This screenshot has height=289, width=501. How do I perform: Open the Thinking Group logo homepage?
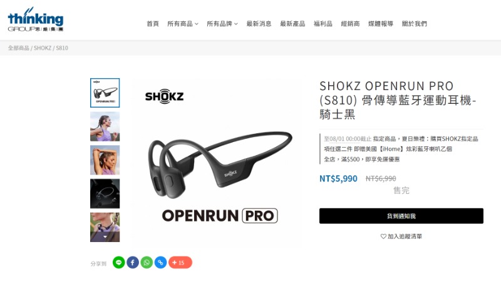pyautogui.click(x=36, y=19)
